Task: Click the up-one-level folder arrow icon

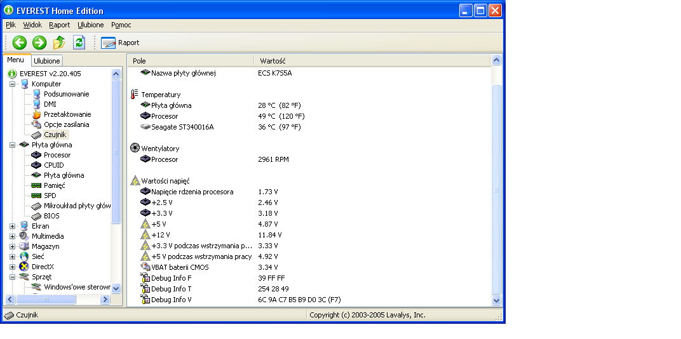Action: (x=59, y=43)
